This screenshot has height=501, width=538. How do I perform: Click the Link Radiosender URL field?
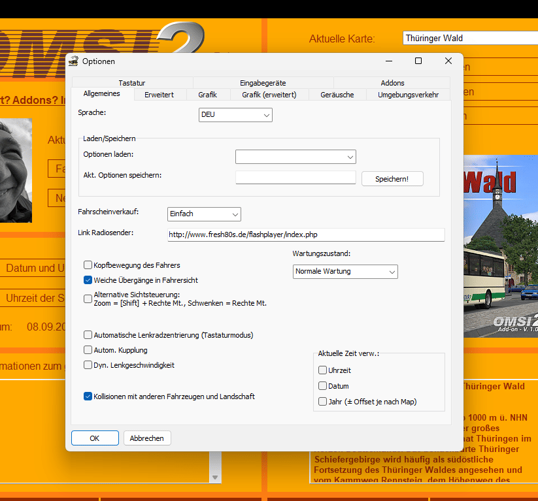(x=306, y=234)
